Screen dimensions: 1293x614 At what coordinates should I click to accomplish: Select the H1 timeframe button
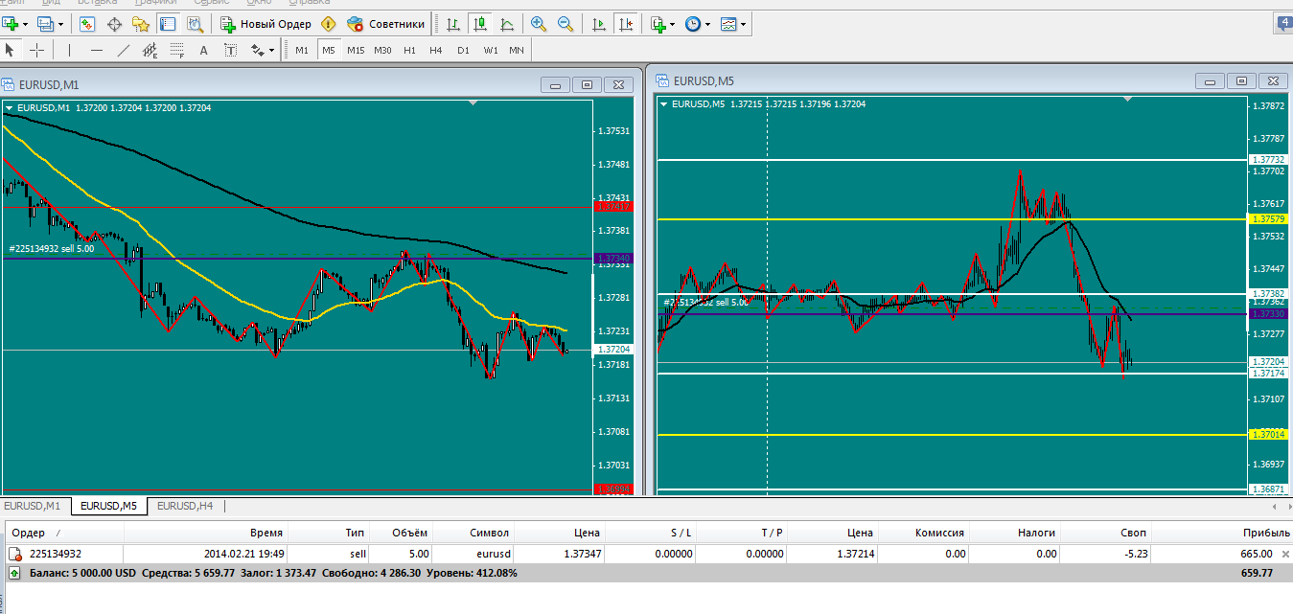pyautogui.click(x=409, y=50)
